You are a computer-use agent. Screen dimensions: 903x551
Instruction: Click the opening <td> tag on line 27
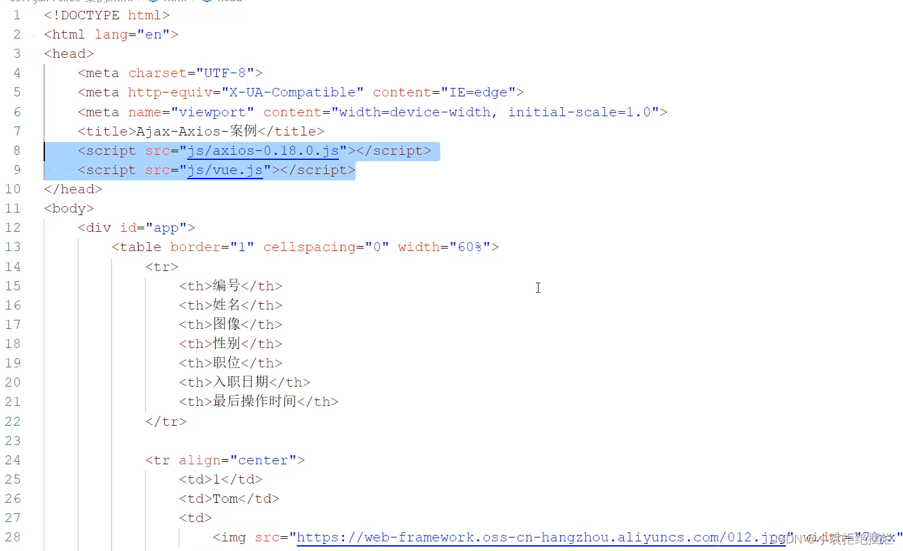[x=195, y=518]
